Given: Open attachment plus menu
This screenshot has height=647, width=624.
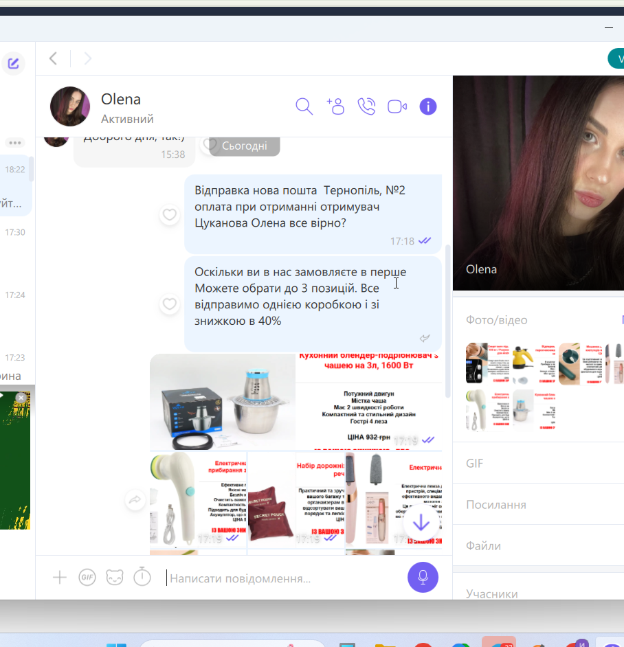Looking at the screenshot, I should [x=60, y=577].
